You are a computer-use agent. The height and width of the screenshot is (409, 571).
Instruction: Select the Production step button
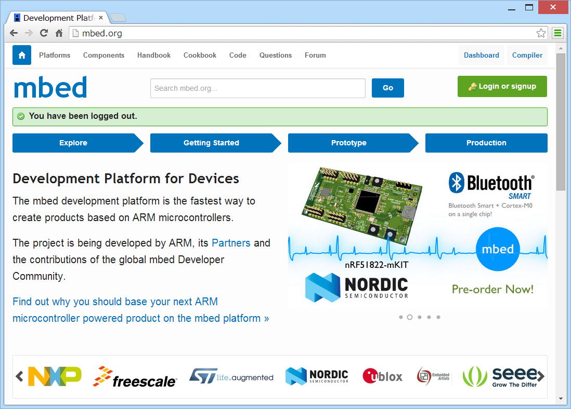click(x=486, y=143)
